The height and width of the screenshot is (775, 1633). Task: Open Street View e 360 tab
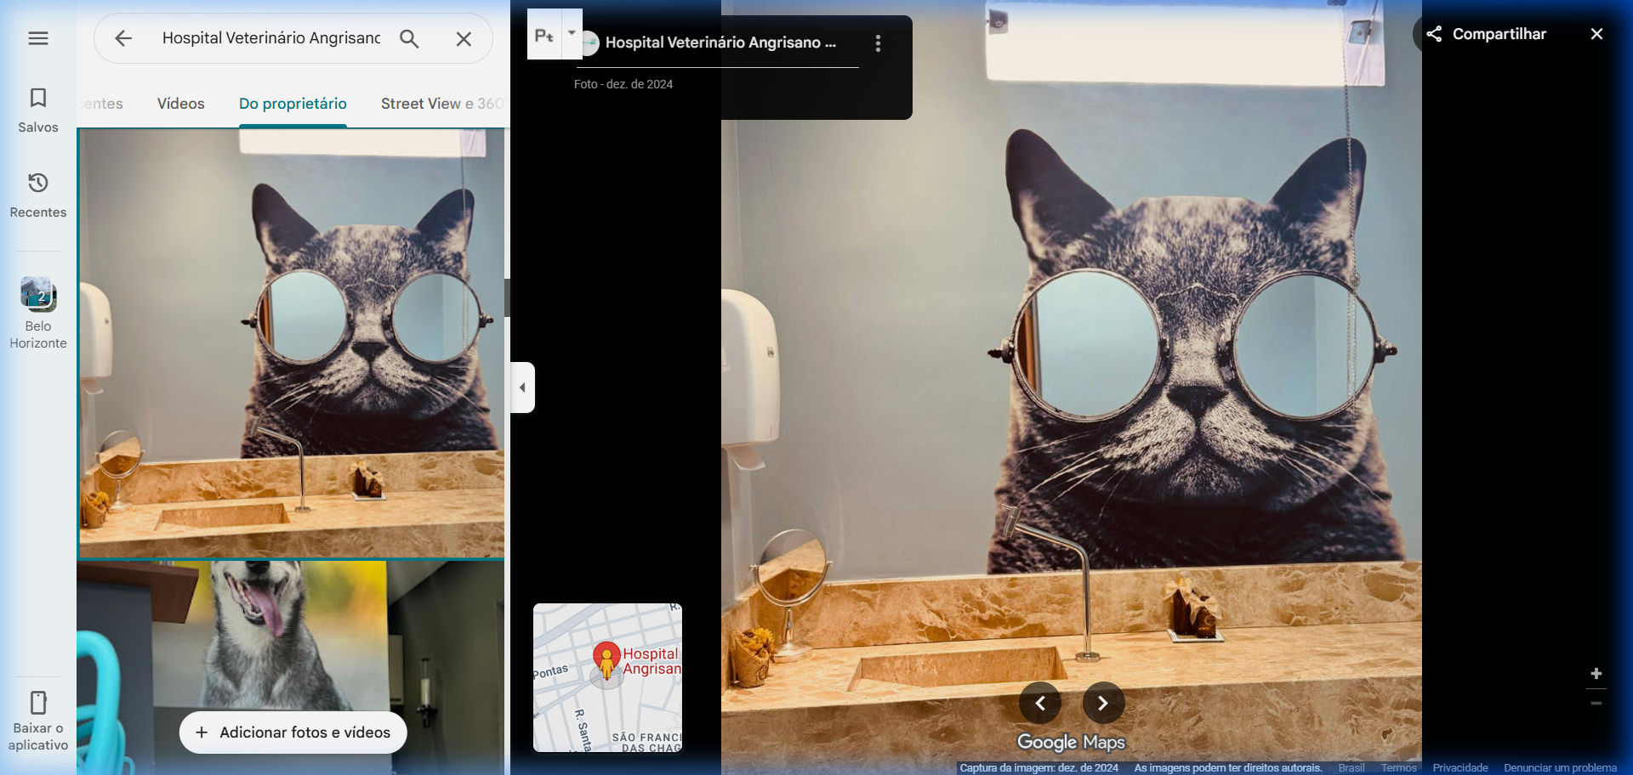(x=442, y=104)
